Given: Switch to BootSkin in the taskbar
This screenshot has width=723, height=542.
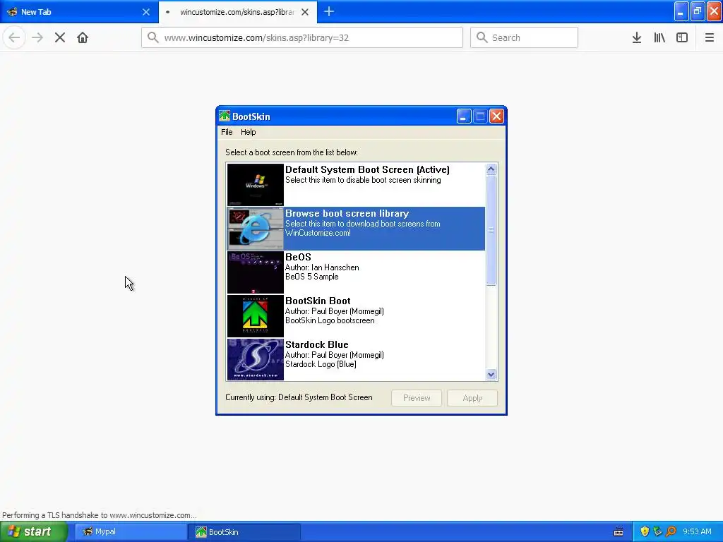Looking at the screenshot, I should coord(244,532).
